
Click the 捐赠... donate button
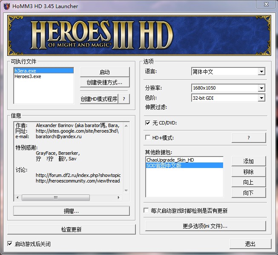72,211
